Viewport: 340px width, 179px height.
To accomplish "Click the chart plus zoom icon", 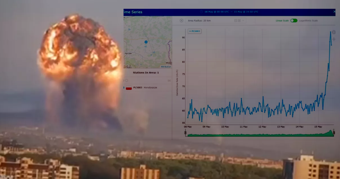I will click(x=334, y=39).
